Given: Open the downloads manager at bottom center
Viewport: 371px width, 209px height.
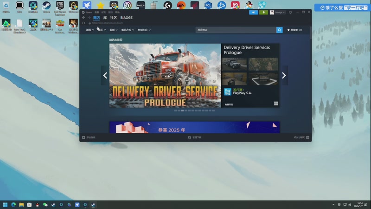Looking at the screenshot, I should (x=194, y=137).
